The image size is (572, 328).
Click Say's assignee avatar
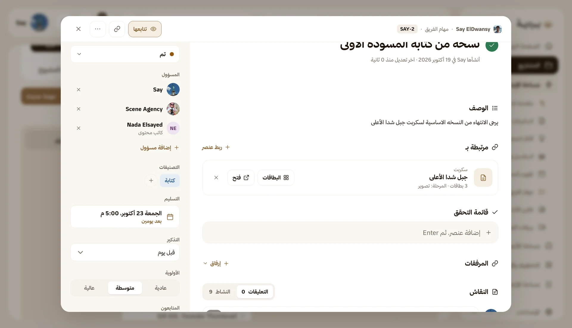tap(173, 89)
